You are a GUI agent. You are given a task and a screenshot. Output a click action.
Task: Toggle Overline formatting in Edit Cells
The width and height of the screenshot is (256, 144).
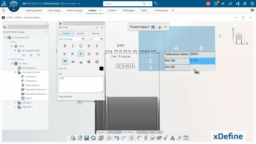[97, 46]
